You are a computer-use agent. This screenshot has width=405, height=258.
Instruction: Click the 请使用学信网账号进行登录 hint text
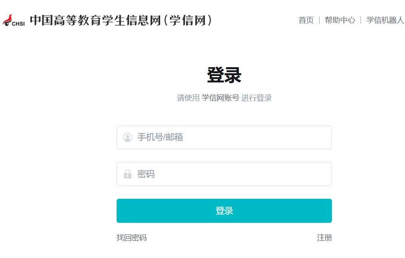coord(224,98)
